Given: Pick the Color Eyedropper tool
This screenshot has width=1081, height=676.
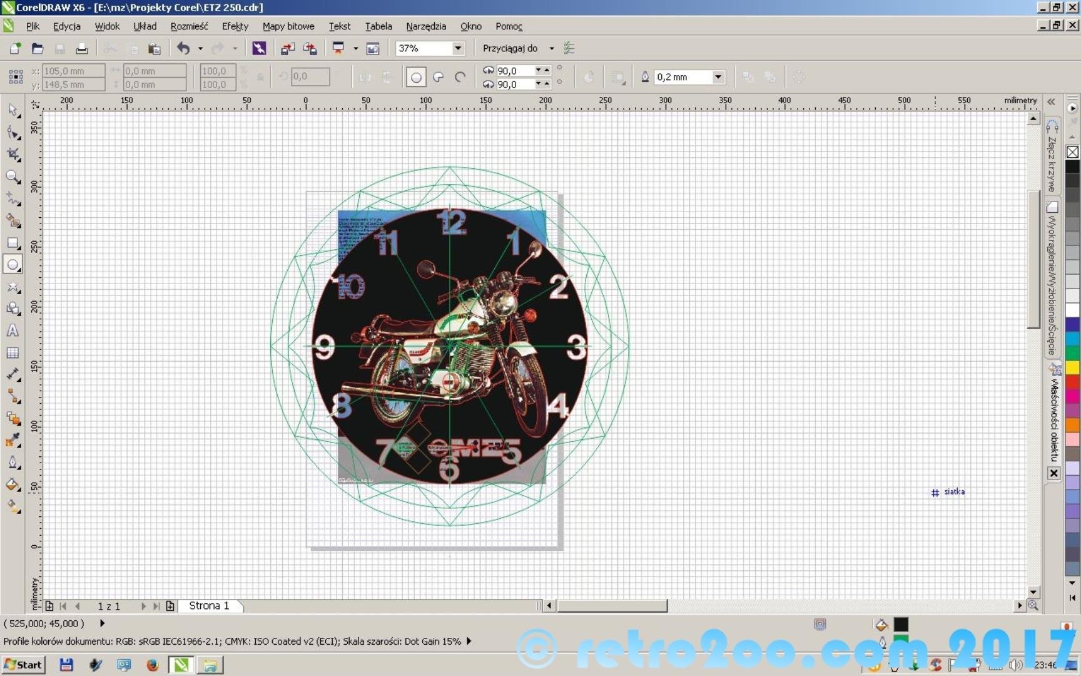Looking at the screenshot, I should pyautogui.click(x=13, y=441).
